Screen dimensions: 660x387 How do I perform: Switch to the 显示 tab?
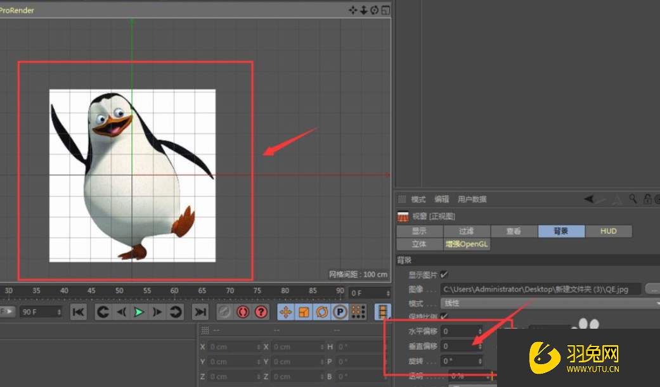coord(419,231)
